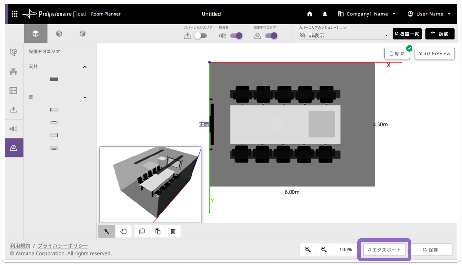Open the Company1 Name dropdown

(367, 14)
